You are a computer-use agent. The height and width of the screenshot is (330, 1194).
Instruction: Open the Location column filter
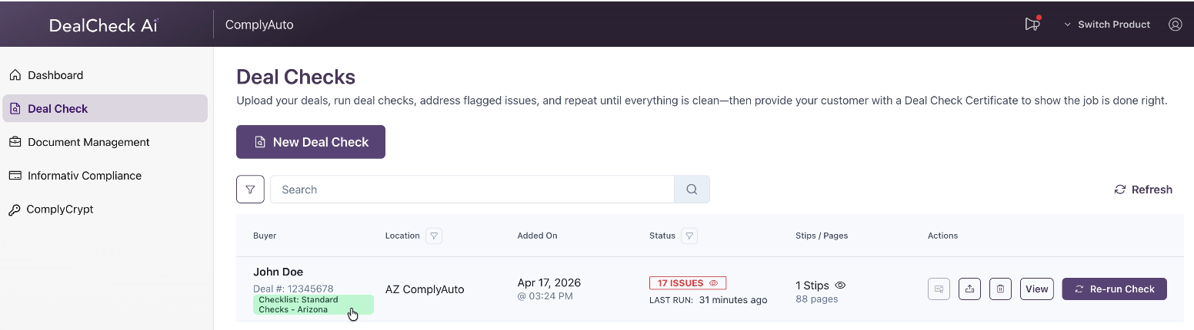click(x=434, y=236)
